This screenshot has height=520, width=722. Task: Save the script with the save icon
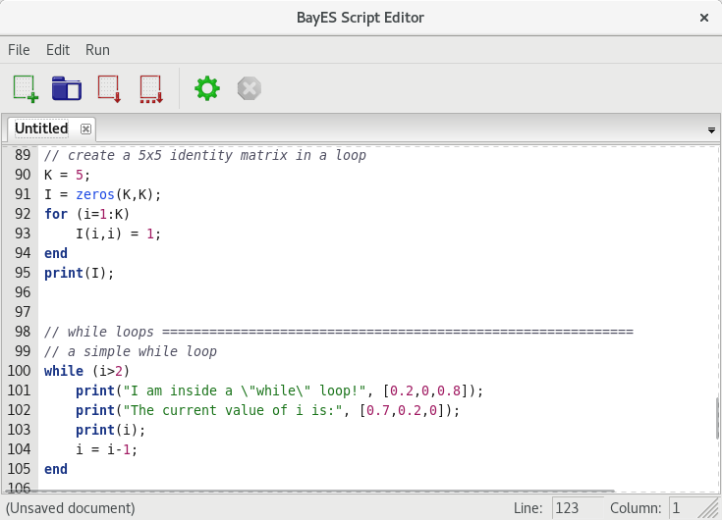click(109, 88)
